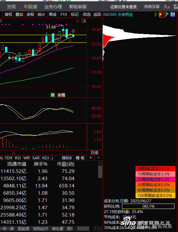The width and height of the screenshot is (178, 232).
Task: Toggle the side panel icon above the chart
Action: tap(84, 21)
